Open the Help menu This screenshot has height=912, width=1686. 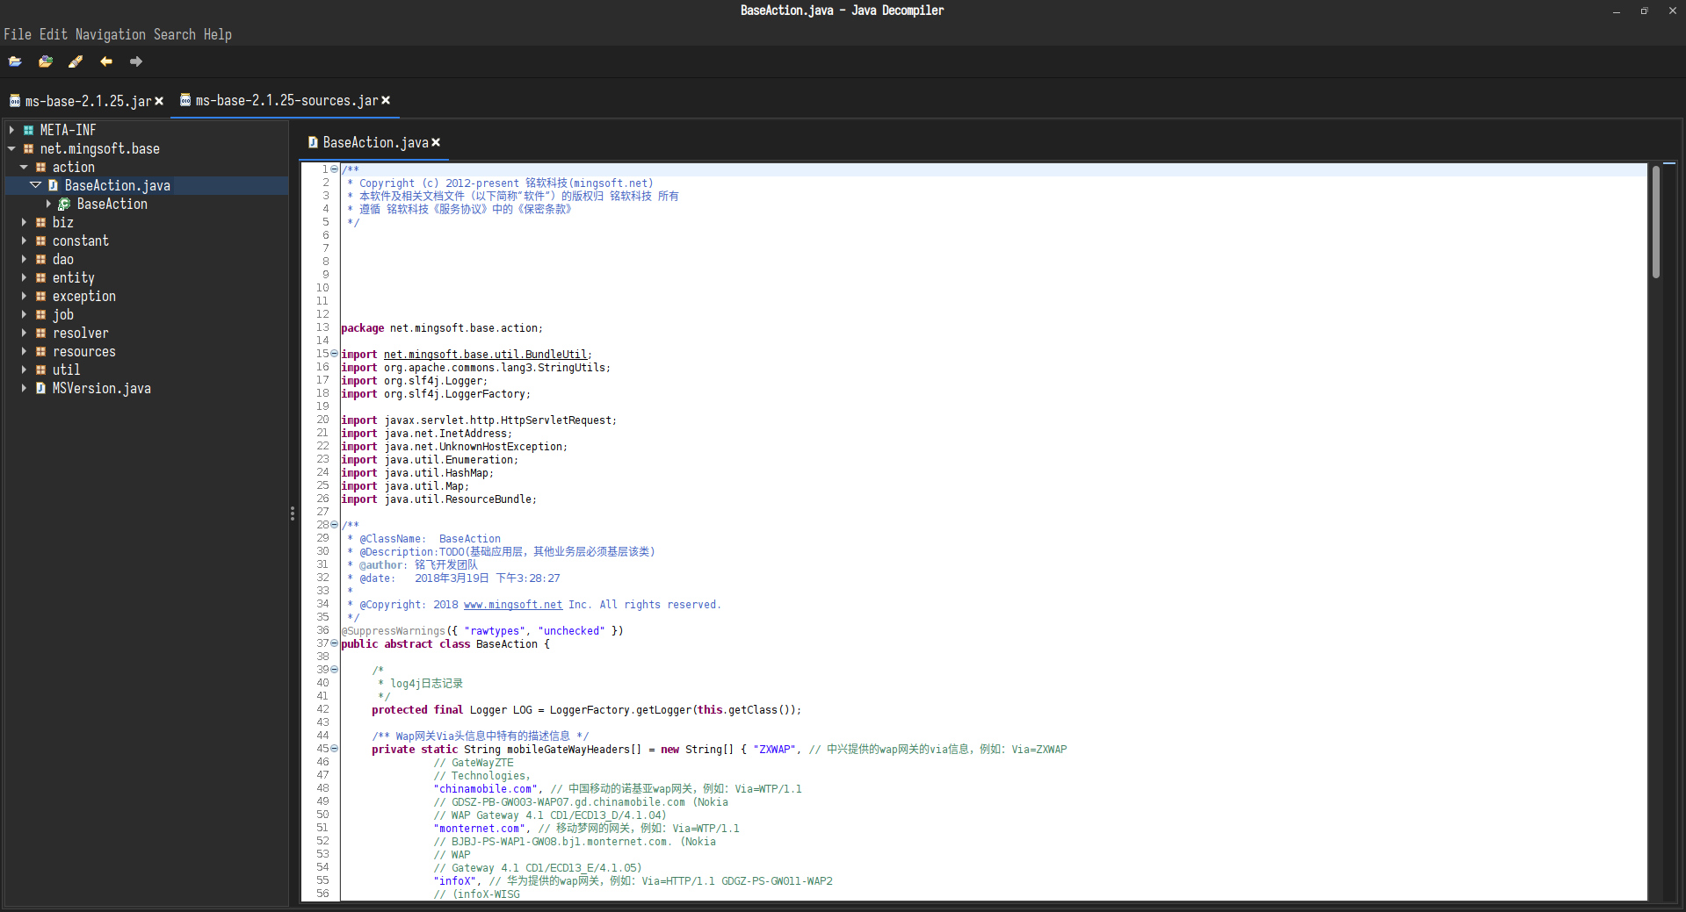tap(218, 34)
